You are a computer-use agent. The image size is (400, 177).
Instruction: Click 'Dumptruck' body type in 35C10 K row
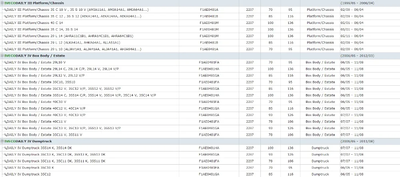pos(320,168)
